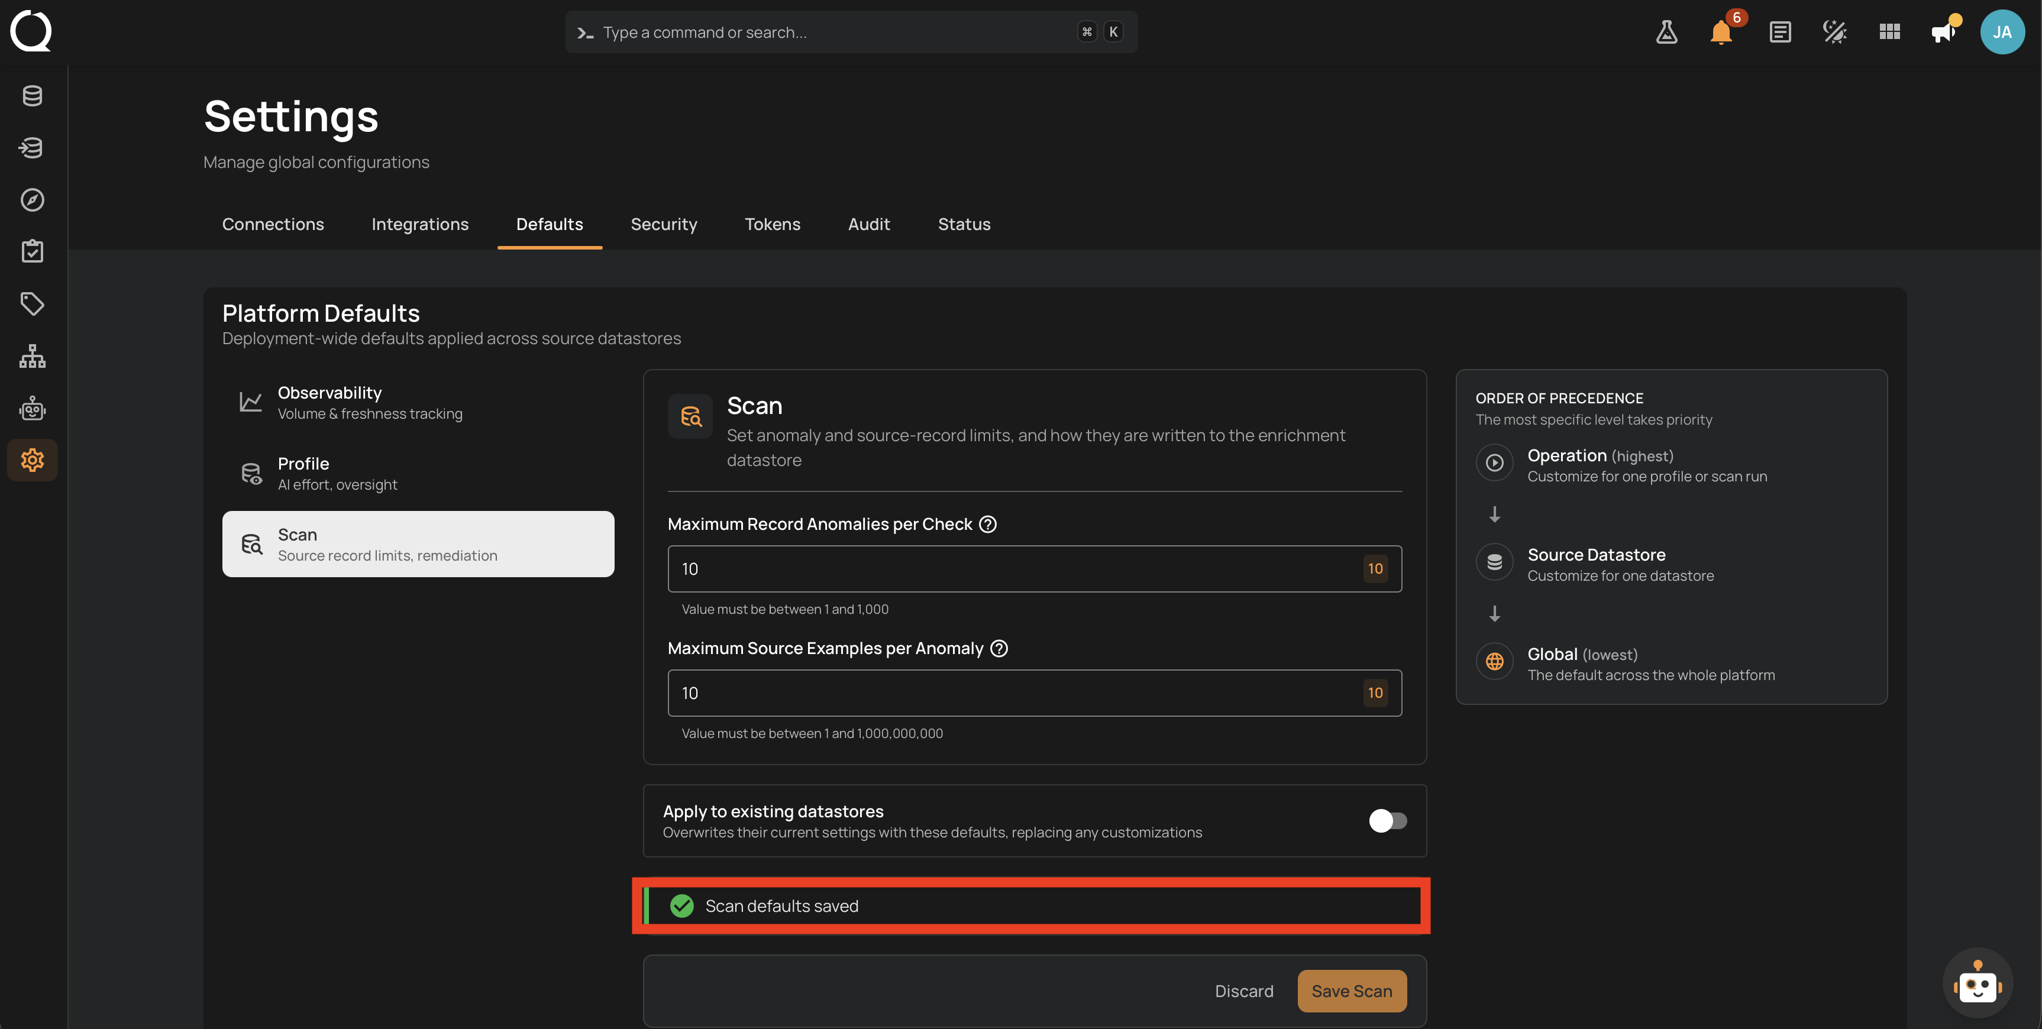Open the chatbot assistant bubble
Image resolution: width=2042 pixels, height=1029 pixels.
click(1977, 983)
